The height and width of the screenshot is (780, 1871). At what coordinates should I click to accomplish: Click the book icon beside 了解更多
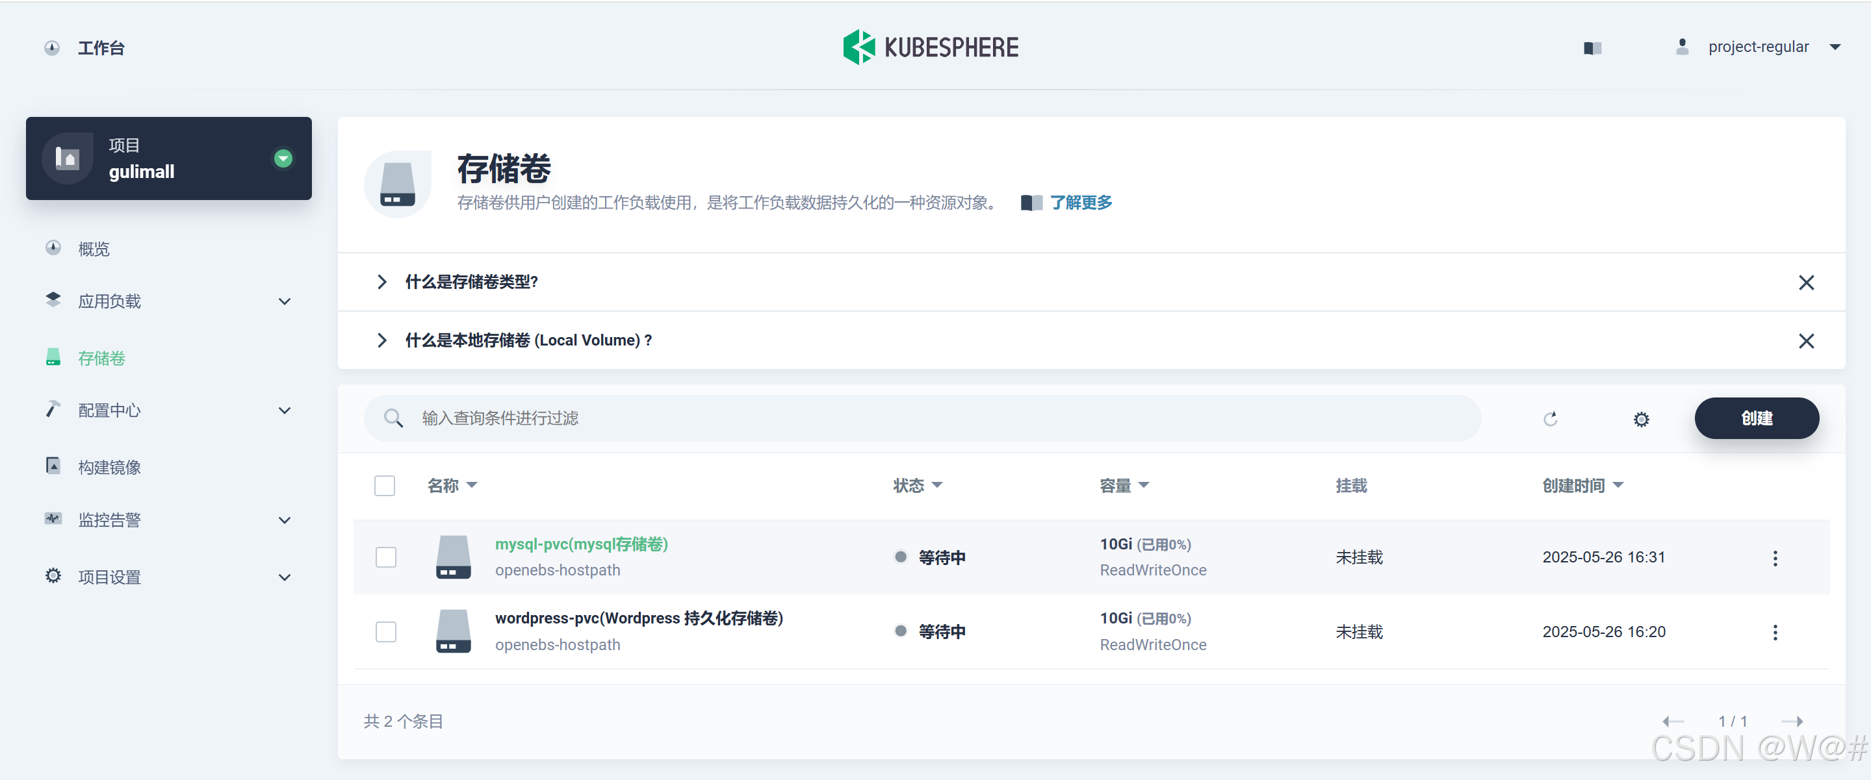(x=1031, y=203)
